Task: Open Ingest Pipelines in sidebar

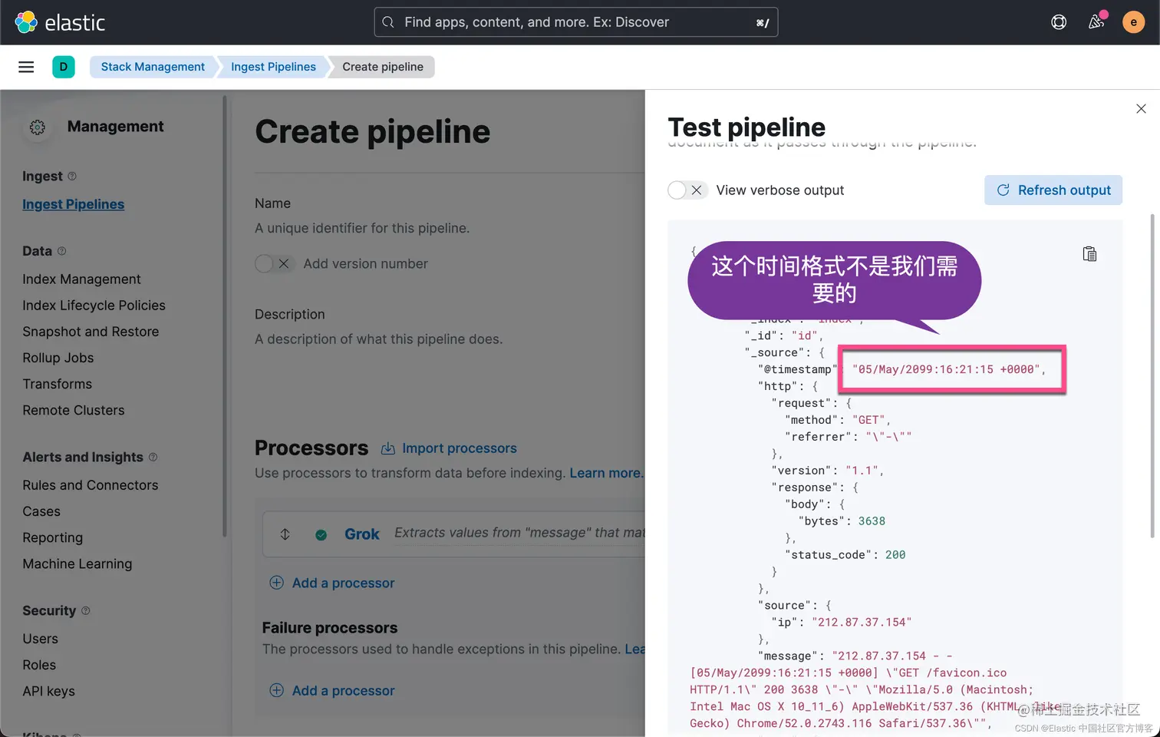Action: 73,204
